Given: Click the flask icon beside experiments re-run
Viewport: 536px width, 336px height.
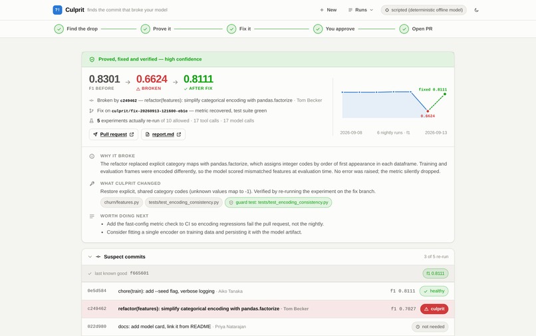Looking at the screenshot, I should (x=91, y=121).
